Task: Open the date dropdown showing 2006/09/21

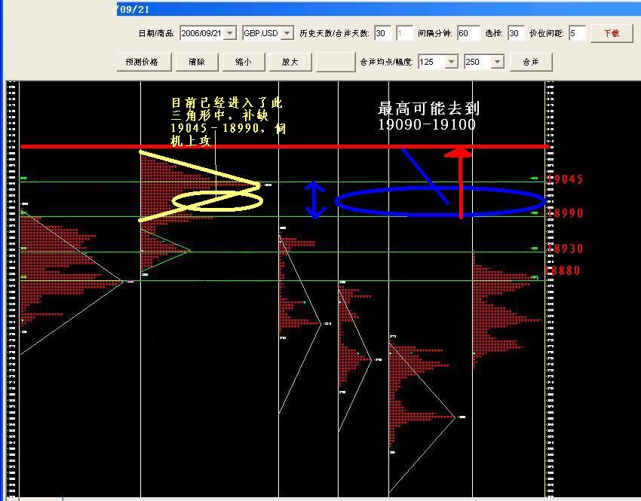Action: pos(230,33)
